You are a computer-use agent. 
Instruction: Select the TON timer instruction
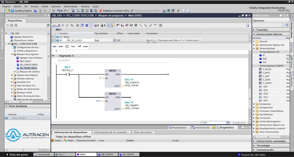point(265,59)
